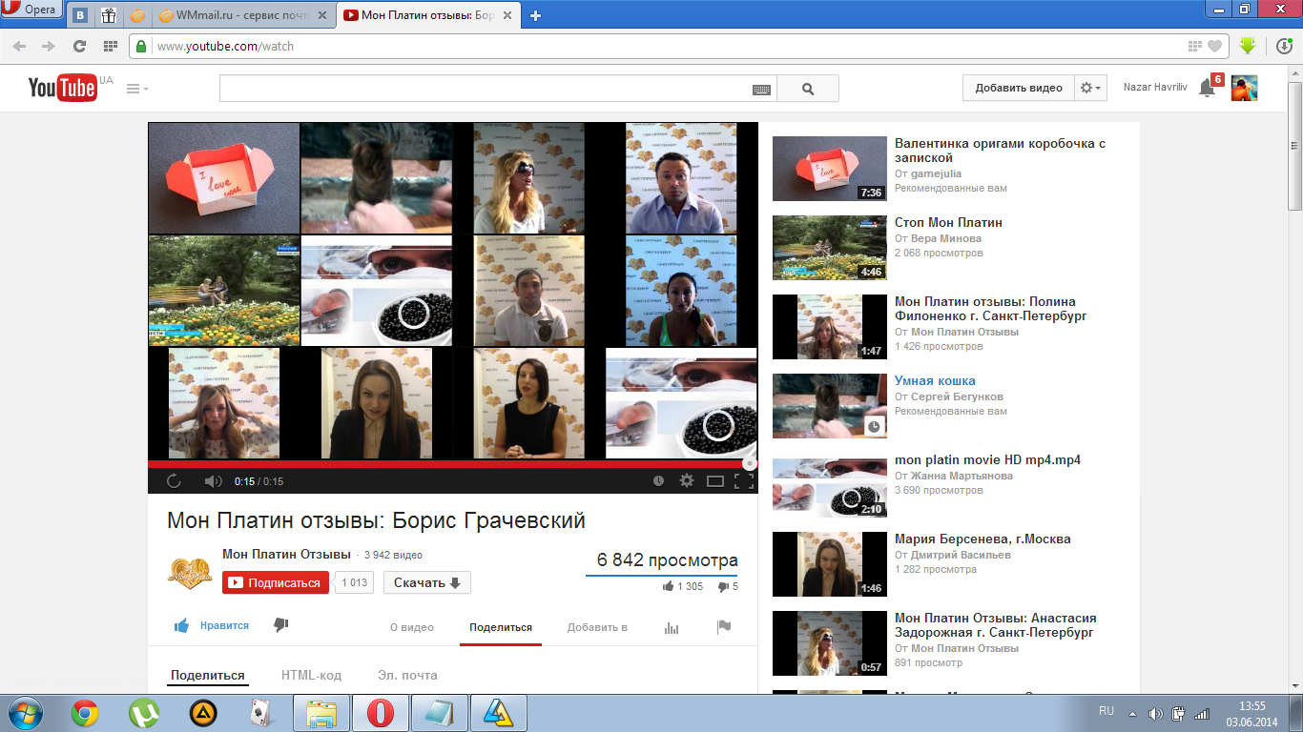Open the Скачать download dropdown
1303x732 pixels.
coord(427,582)
